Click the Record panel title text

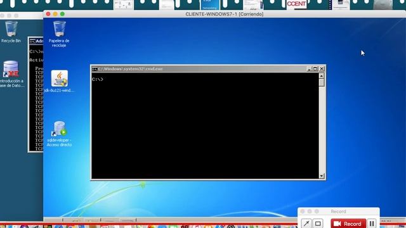338,212
